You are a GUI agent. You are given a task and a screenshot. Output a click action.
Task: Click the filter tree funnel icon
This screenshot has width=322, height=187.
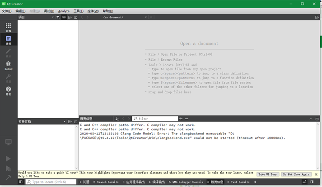58,18
